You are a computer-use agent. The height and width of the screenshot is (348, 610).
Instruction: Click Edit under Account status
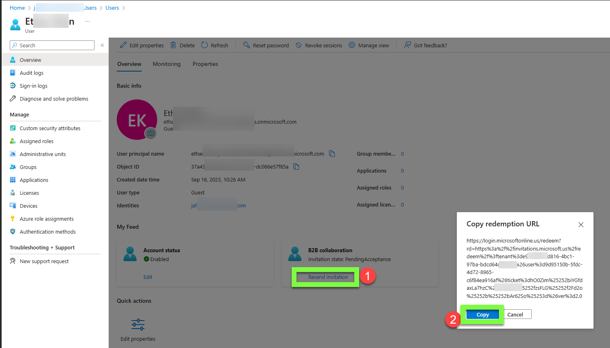[148, 277]
